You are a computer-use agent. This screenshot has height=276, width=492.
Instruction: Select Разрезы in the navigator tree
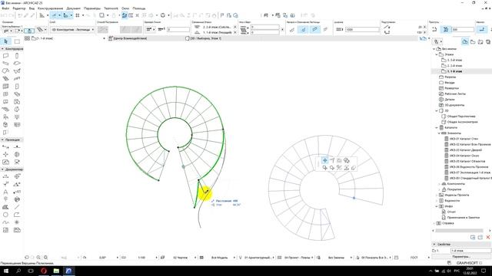pos(450,77)
